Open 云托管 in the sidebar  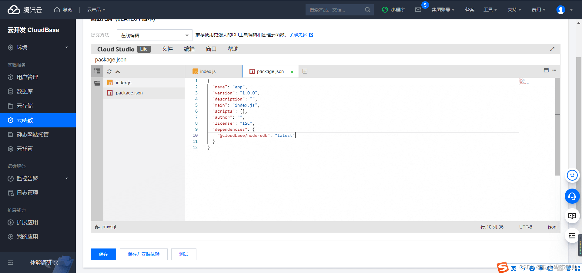[38, 149]
